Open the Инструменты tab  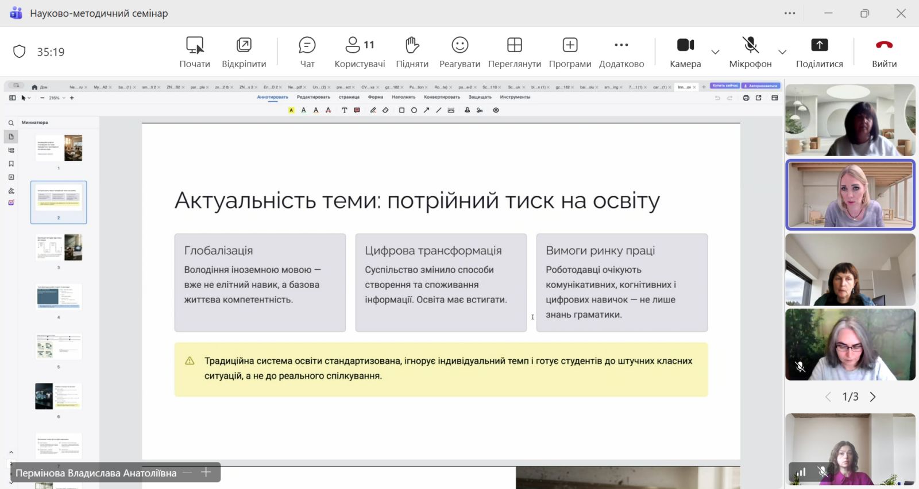[x=515, y=97]
